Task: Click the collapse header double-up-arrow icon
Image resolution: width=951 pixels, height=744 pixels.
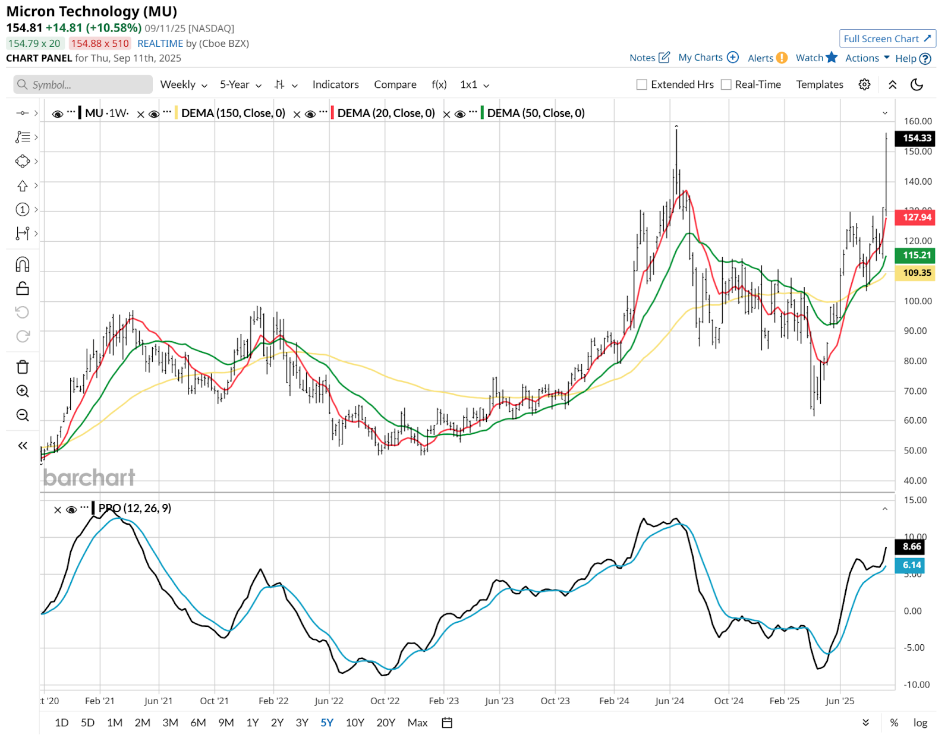Action: (x=892, y=84)
